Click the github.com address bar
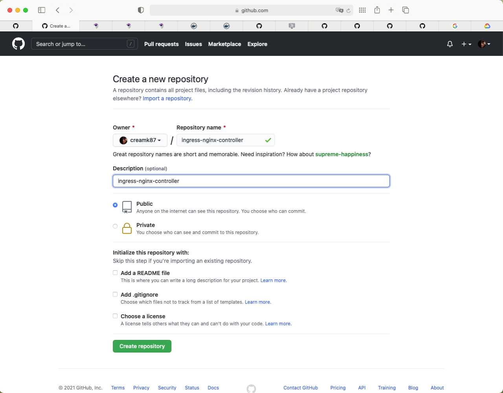The height and width of the screenshot is (393, 503). tap(251, 11)
